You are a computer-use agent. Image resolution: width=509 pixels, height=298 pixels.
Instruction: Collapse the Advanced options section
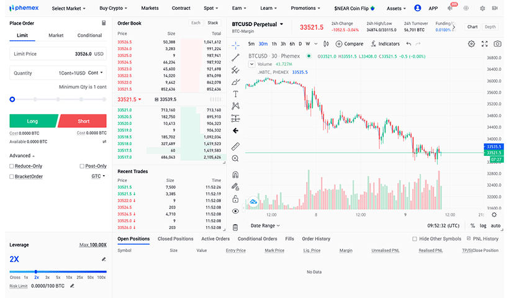(22, 156)
